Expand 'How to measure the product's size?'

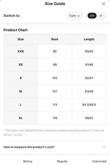click(55, 147)
